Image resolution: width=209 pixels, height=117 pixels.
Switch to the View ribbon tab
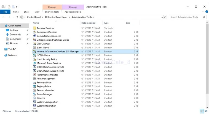pyautogui.click(x=37, y=12)
